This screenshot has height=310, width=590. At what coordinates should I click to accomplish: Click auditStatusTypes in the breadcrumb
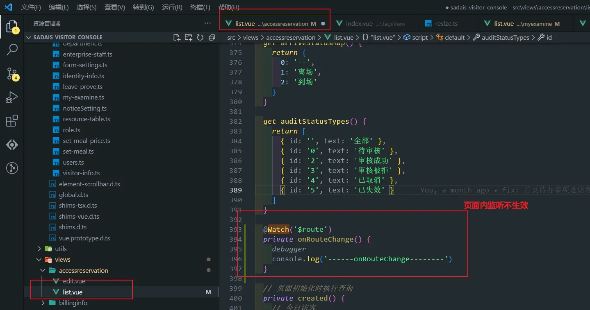[505, 37]
